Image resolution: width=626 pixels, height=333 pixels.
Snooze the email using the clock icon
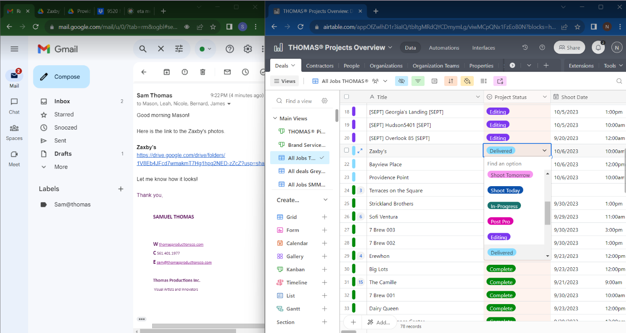pos(246,72)
